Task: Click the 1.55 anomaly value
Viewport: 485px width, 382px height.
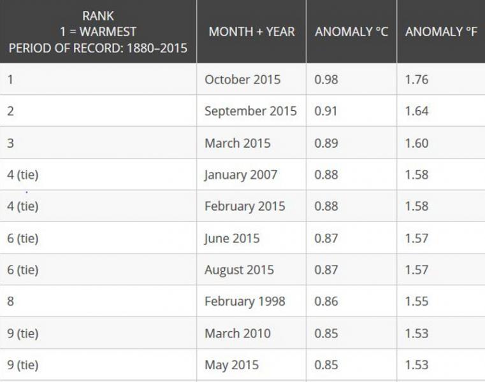Action: point(417,301)
